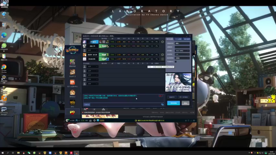Image resolution: width=276 pixels, height=155 pixels.
Task: Click the car-shaped icon below the chat box
Action: [x=103, y=109]
